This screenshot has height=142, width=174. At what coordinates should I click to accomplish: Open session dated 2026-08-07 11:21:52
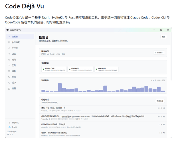tap(103, 109)
